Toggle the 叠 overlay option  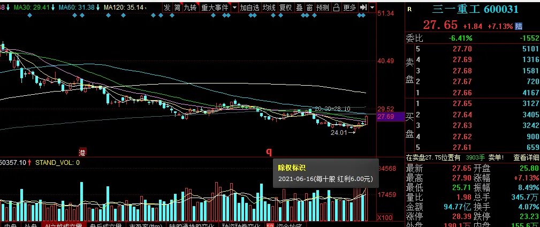pos(299,7)
